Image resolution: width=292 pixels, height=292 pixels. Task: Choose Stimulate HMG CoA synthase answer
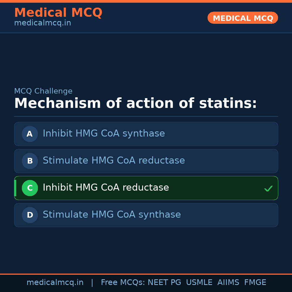(x=112, y=215)
